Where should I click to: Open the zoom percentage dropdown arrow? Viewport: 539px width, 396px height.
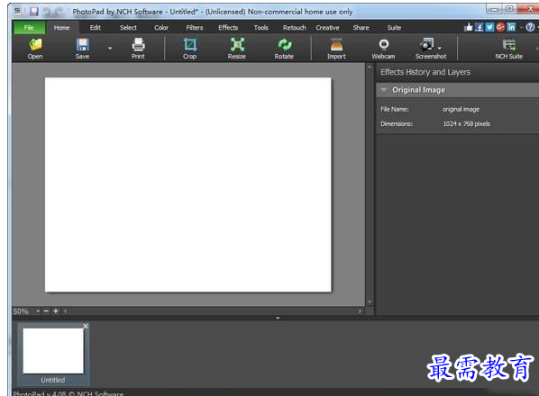tap(38, 311)
